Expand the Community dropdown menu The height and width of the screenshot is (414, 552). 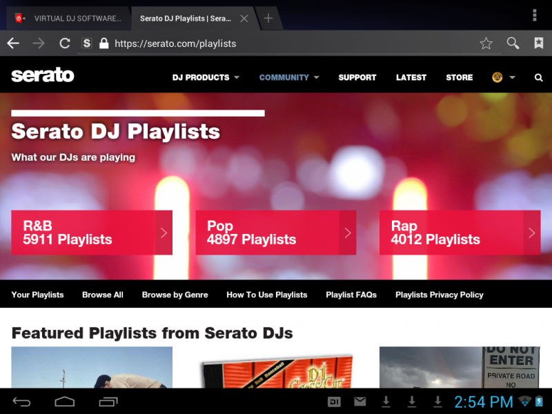[289, 77]
